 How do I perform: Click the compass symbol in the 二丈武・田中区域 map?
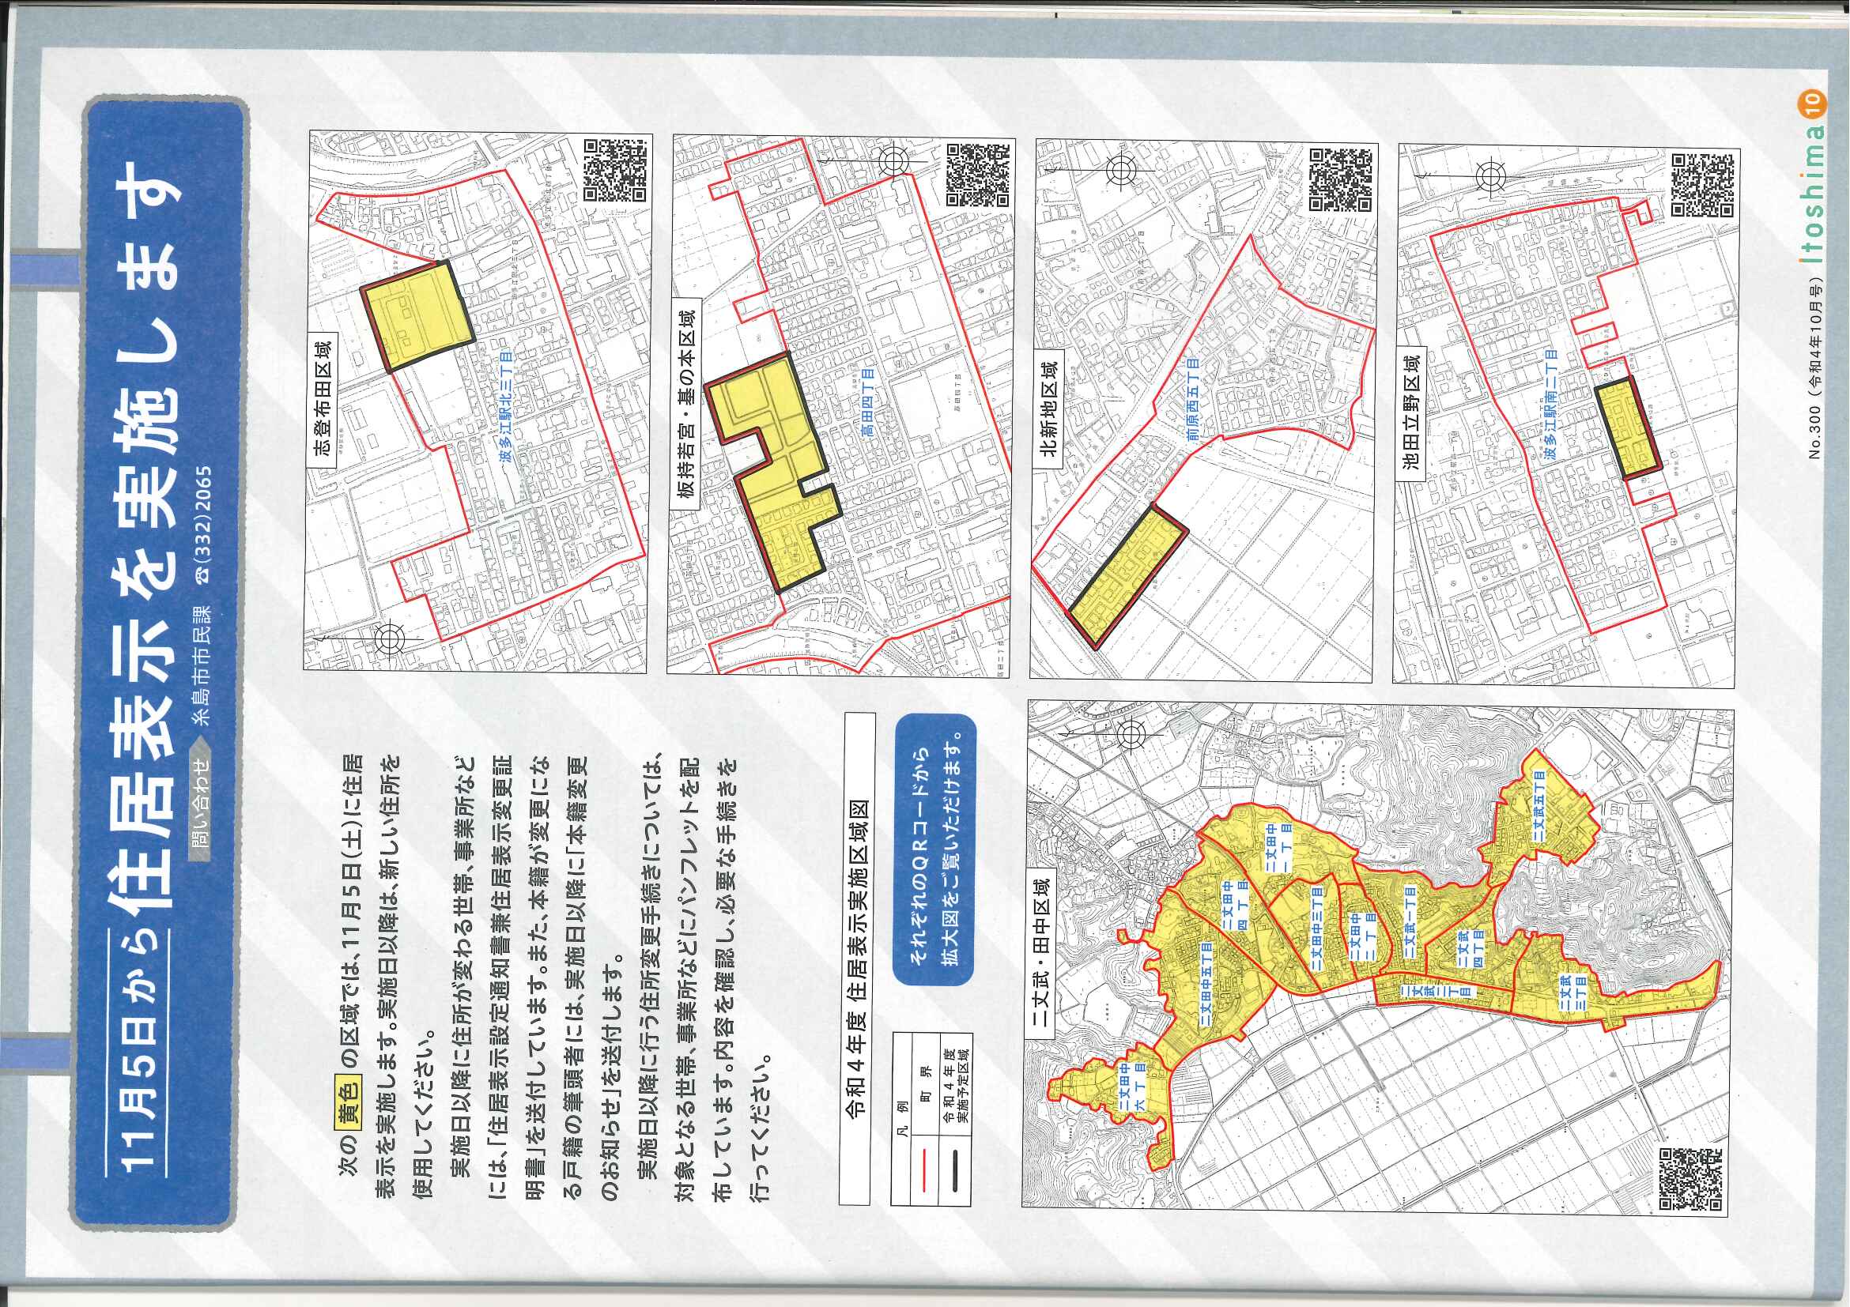point(1131,733)
